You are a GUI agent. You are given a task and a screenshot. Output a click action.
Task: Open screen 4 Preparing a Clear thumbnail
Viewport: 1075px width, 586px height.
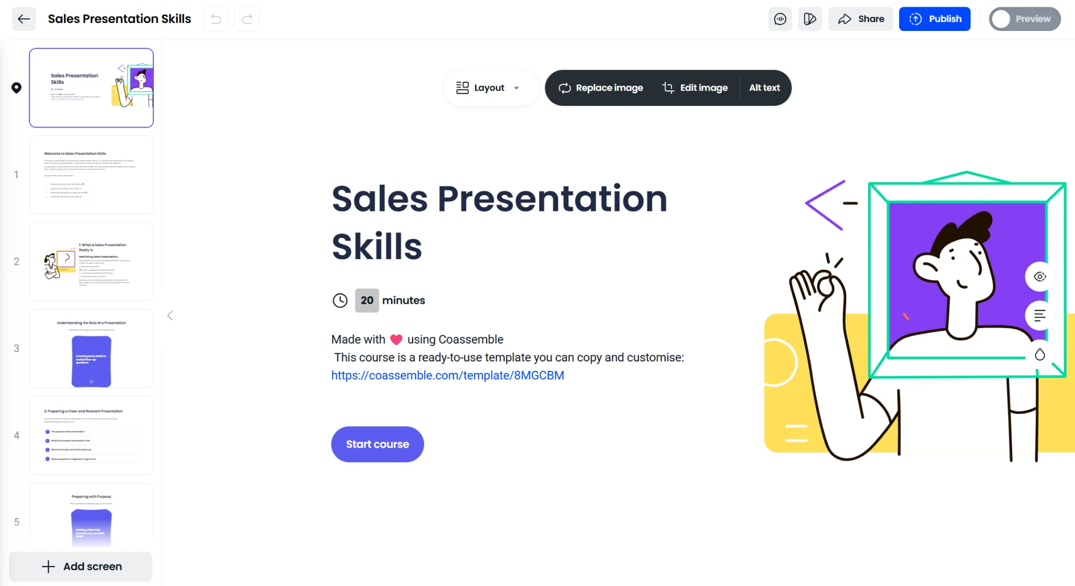click(91, 435)
